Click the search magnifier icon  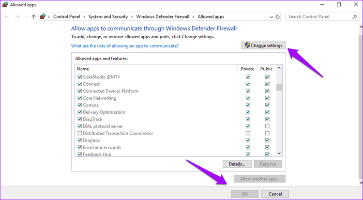[354, 16]
